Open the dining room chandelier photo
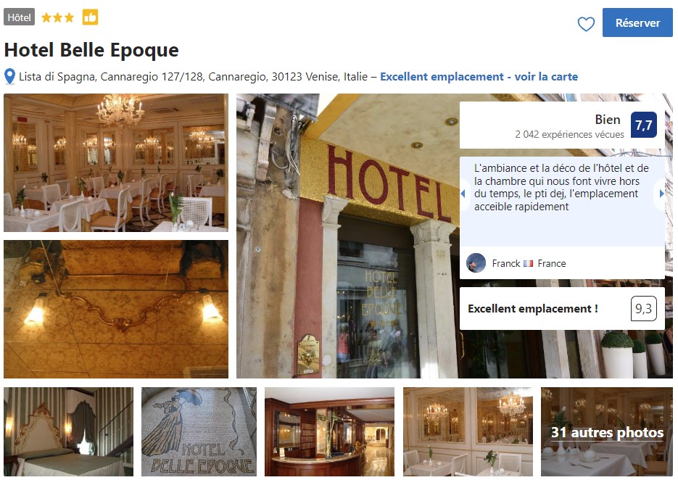678x480 pixels. point(116,162)
